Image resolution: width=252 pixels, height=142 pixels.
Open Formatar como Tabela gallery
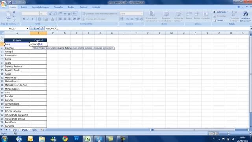click(x=166, y=16)
